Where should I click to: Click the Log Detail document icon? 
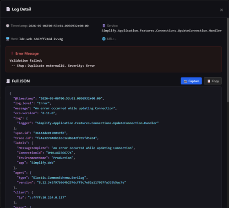[8, 9]
